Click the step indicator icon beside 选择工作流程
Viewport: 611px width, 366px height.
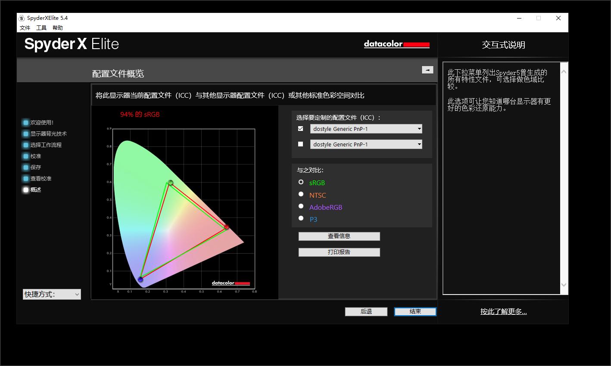coord(26,145)
